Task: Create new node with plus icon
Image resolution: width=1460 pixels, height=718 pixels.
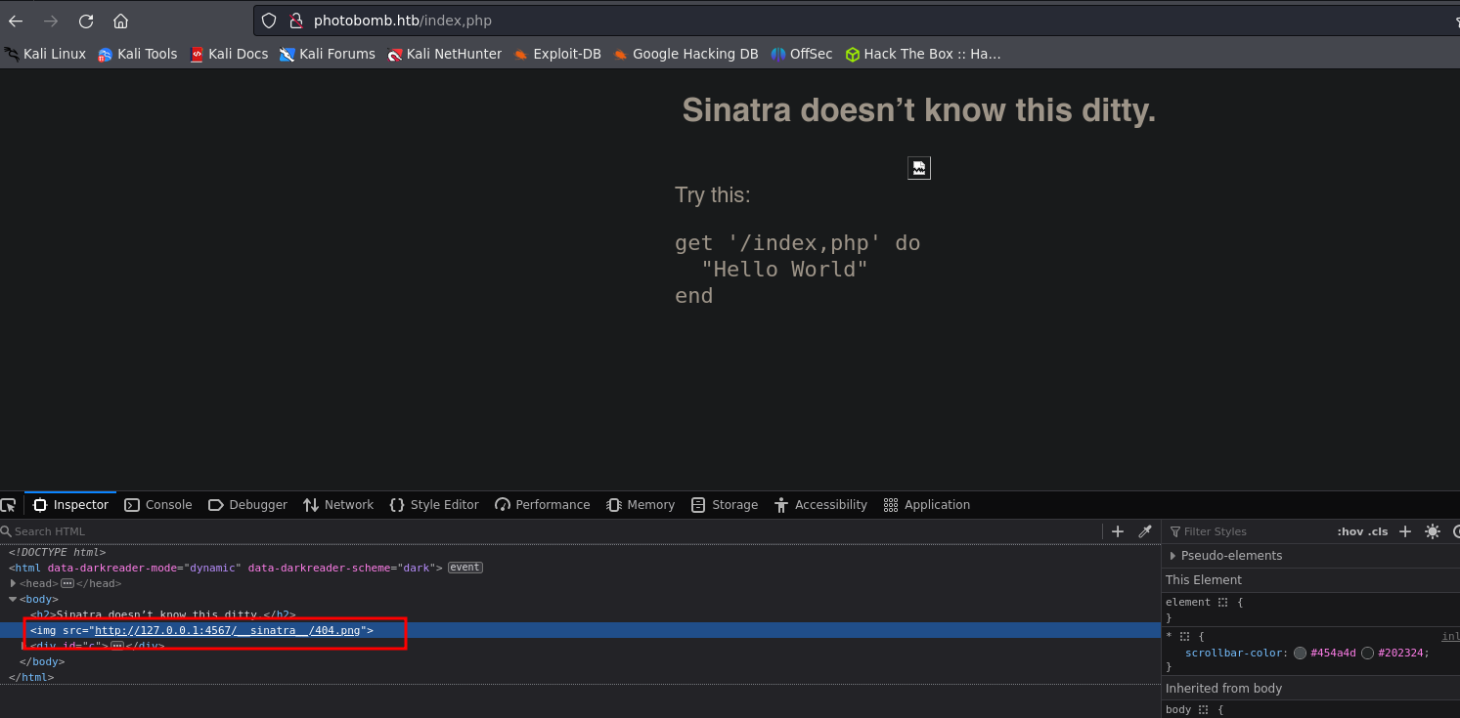Action: pos(1118,531)
